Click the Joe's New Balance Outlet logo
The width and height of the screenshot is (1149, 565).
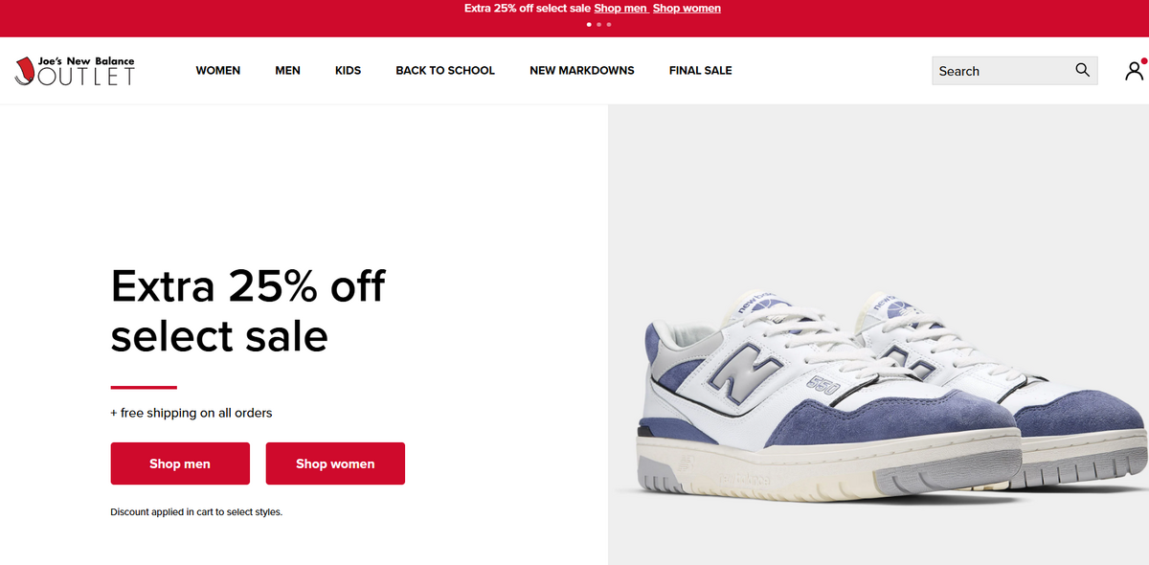point(75,71)
